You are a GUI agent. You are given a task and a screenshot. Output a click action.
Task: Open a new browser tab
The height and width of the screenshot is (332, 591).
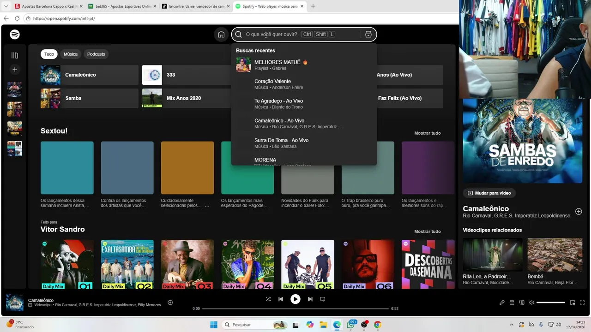[313, 6]
